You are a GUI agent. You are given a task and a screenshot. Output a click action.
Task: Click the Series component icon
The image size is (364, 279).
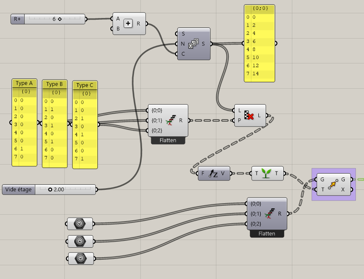pyautogui.click(x=194, y=45)
